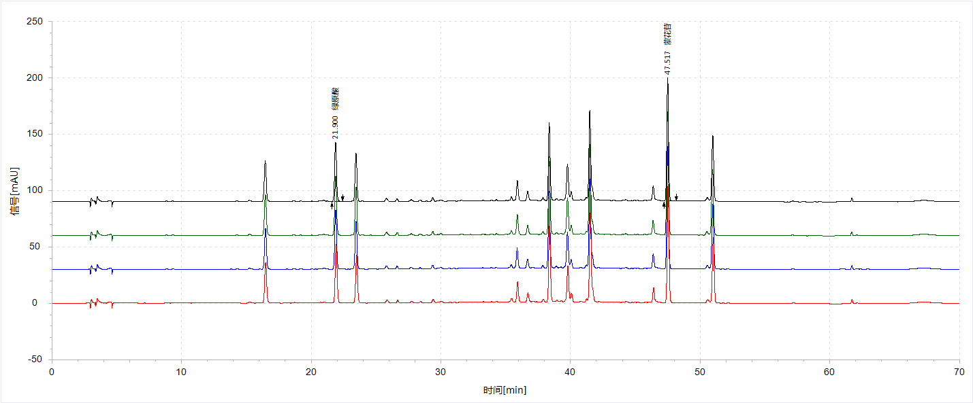The image size is (973, 403).
Task: Click the 时间[min] horizontal axis title
Action: click(x=505, y=390)
